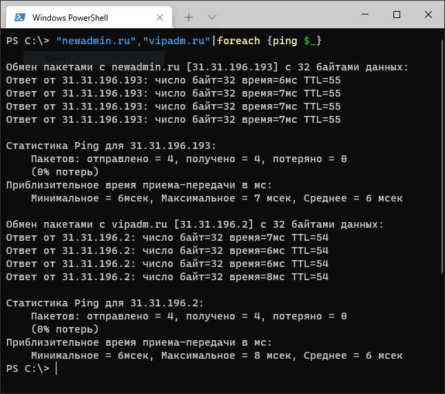Click the line "Обмен пакетами с vipadm.ru"
This screenshot has height=394, width=445.
(195, 224)
